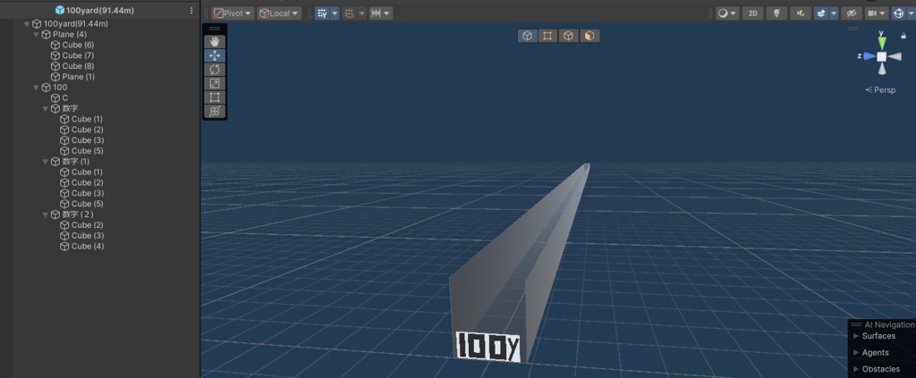The height and width of the screenshot is (378, 916).
Task: Click the grid ruler icon
Action: coord(377,13)
